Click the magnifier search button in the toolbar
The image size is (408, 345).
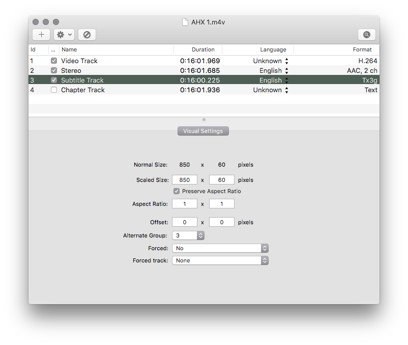click(x=367, y=35)
